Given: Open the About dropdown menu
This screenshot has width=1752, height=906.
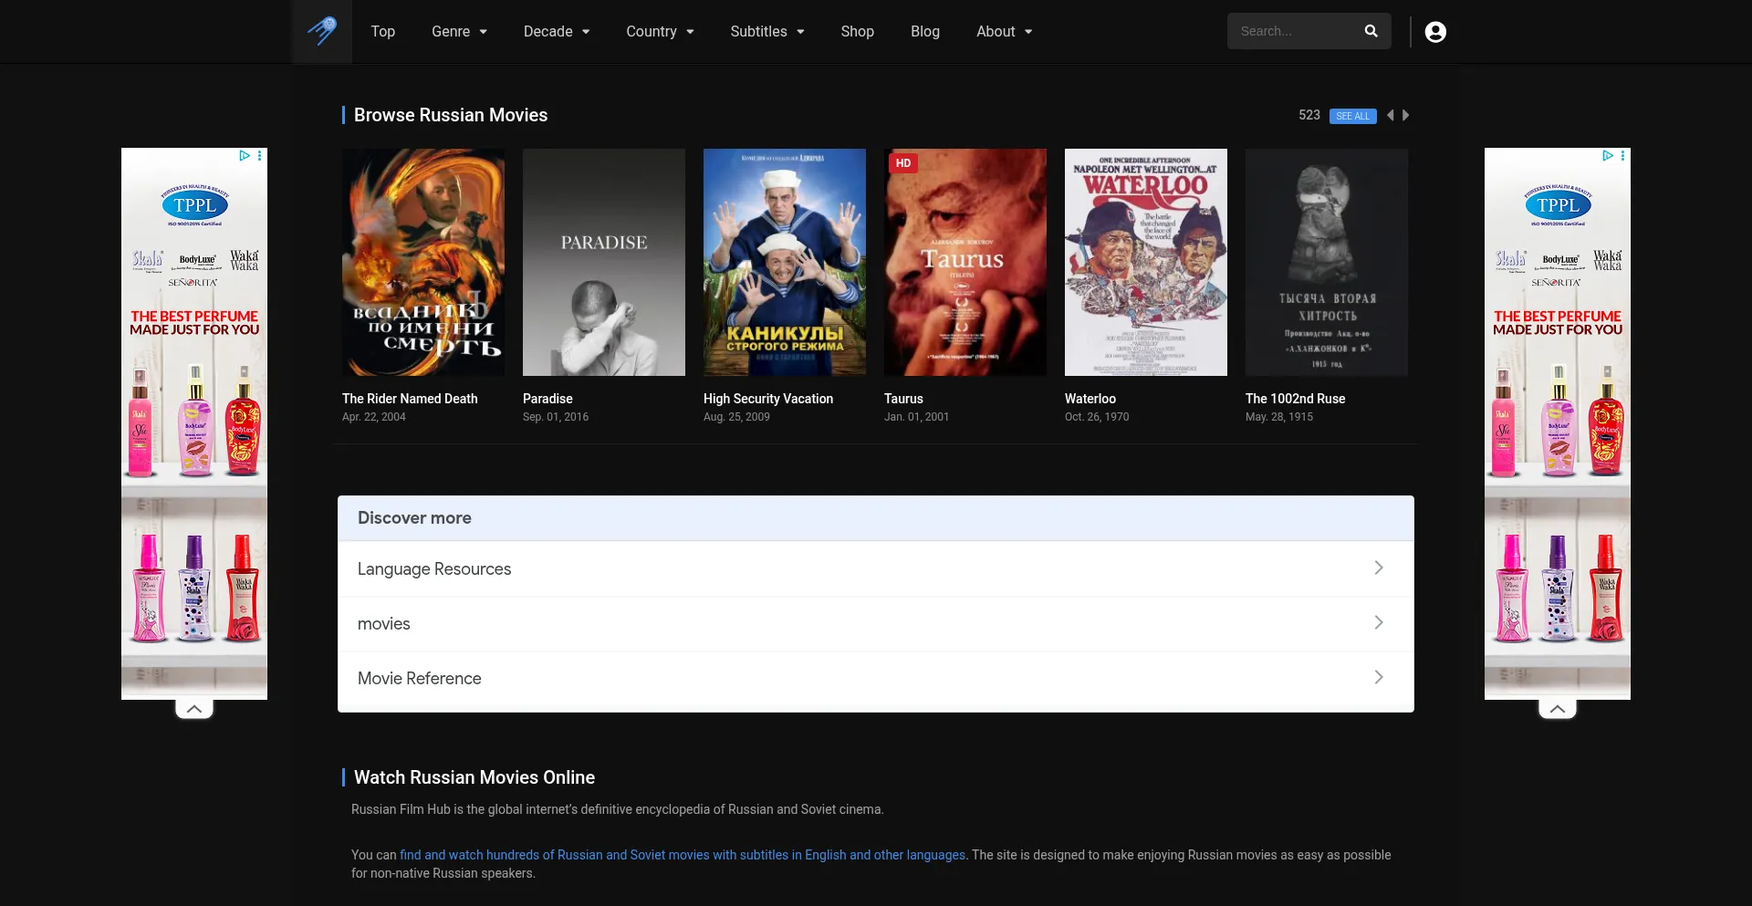Looking at the screenshot, I should [1005, 31].
